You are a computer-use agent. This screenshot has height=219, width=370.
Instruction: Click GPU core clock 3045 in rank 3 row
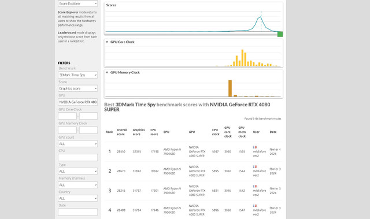tap(227, 191)
